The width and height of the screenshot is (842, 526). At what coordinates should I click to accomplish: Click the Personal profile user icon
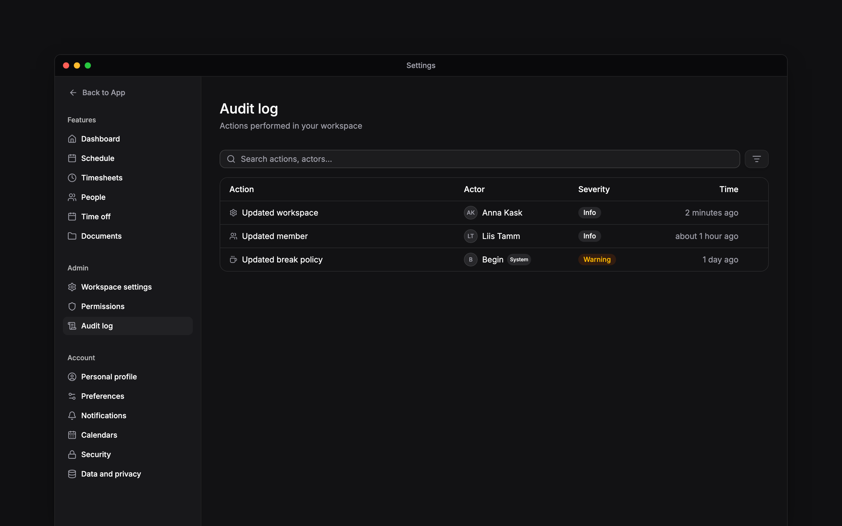72,377
